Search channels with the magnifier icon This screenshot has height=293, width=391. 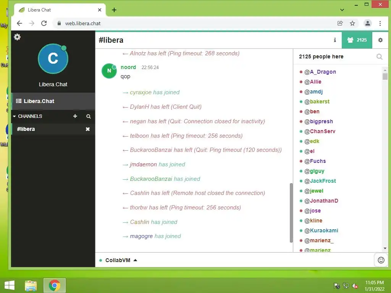click(x=89, y=116)
